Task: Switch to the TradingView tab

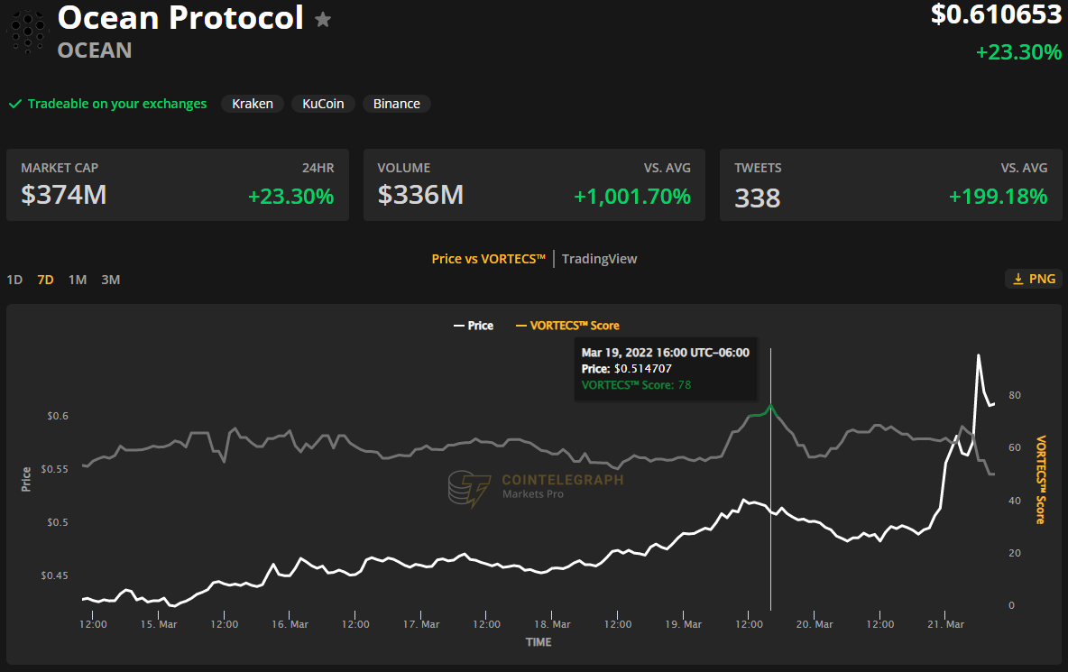Action: coord(599,259)
